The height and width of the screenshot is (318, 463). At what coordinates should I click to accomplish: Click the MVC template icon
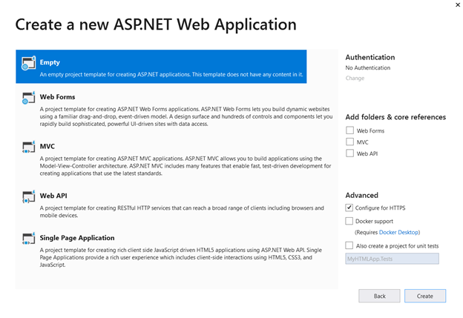click(x=29, y=147)
